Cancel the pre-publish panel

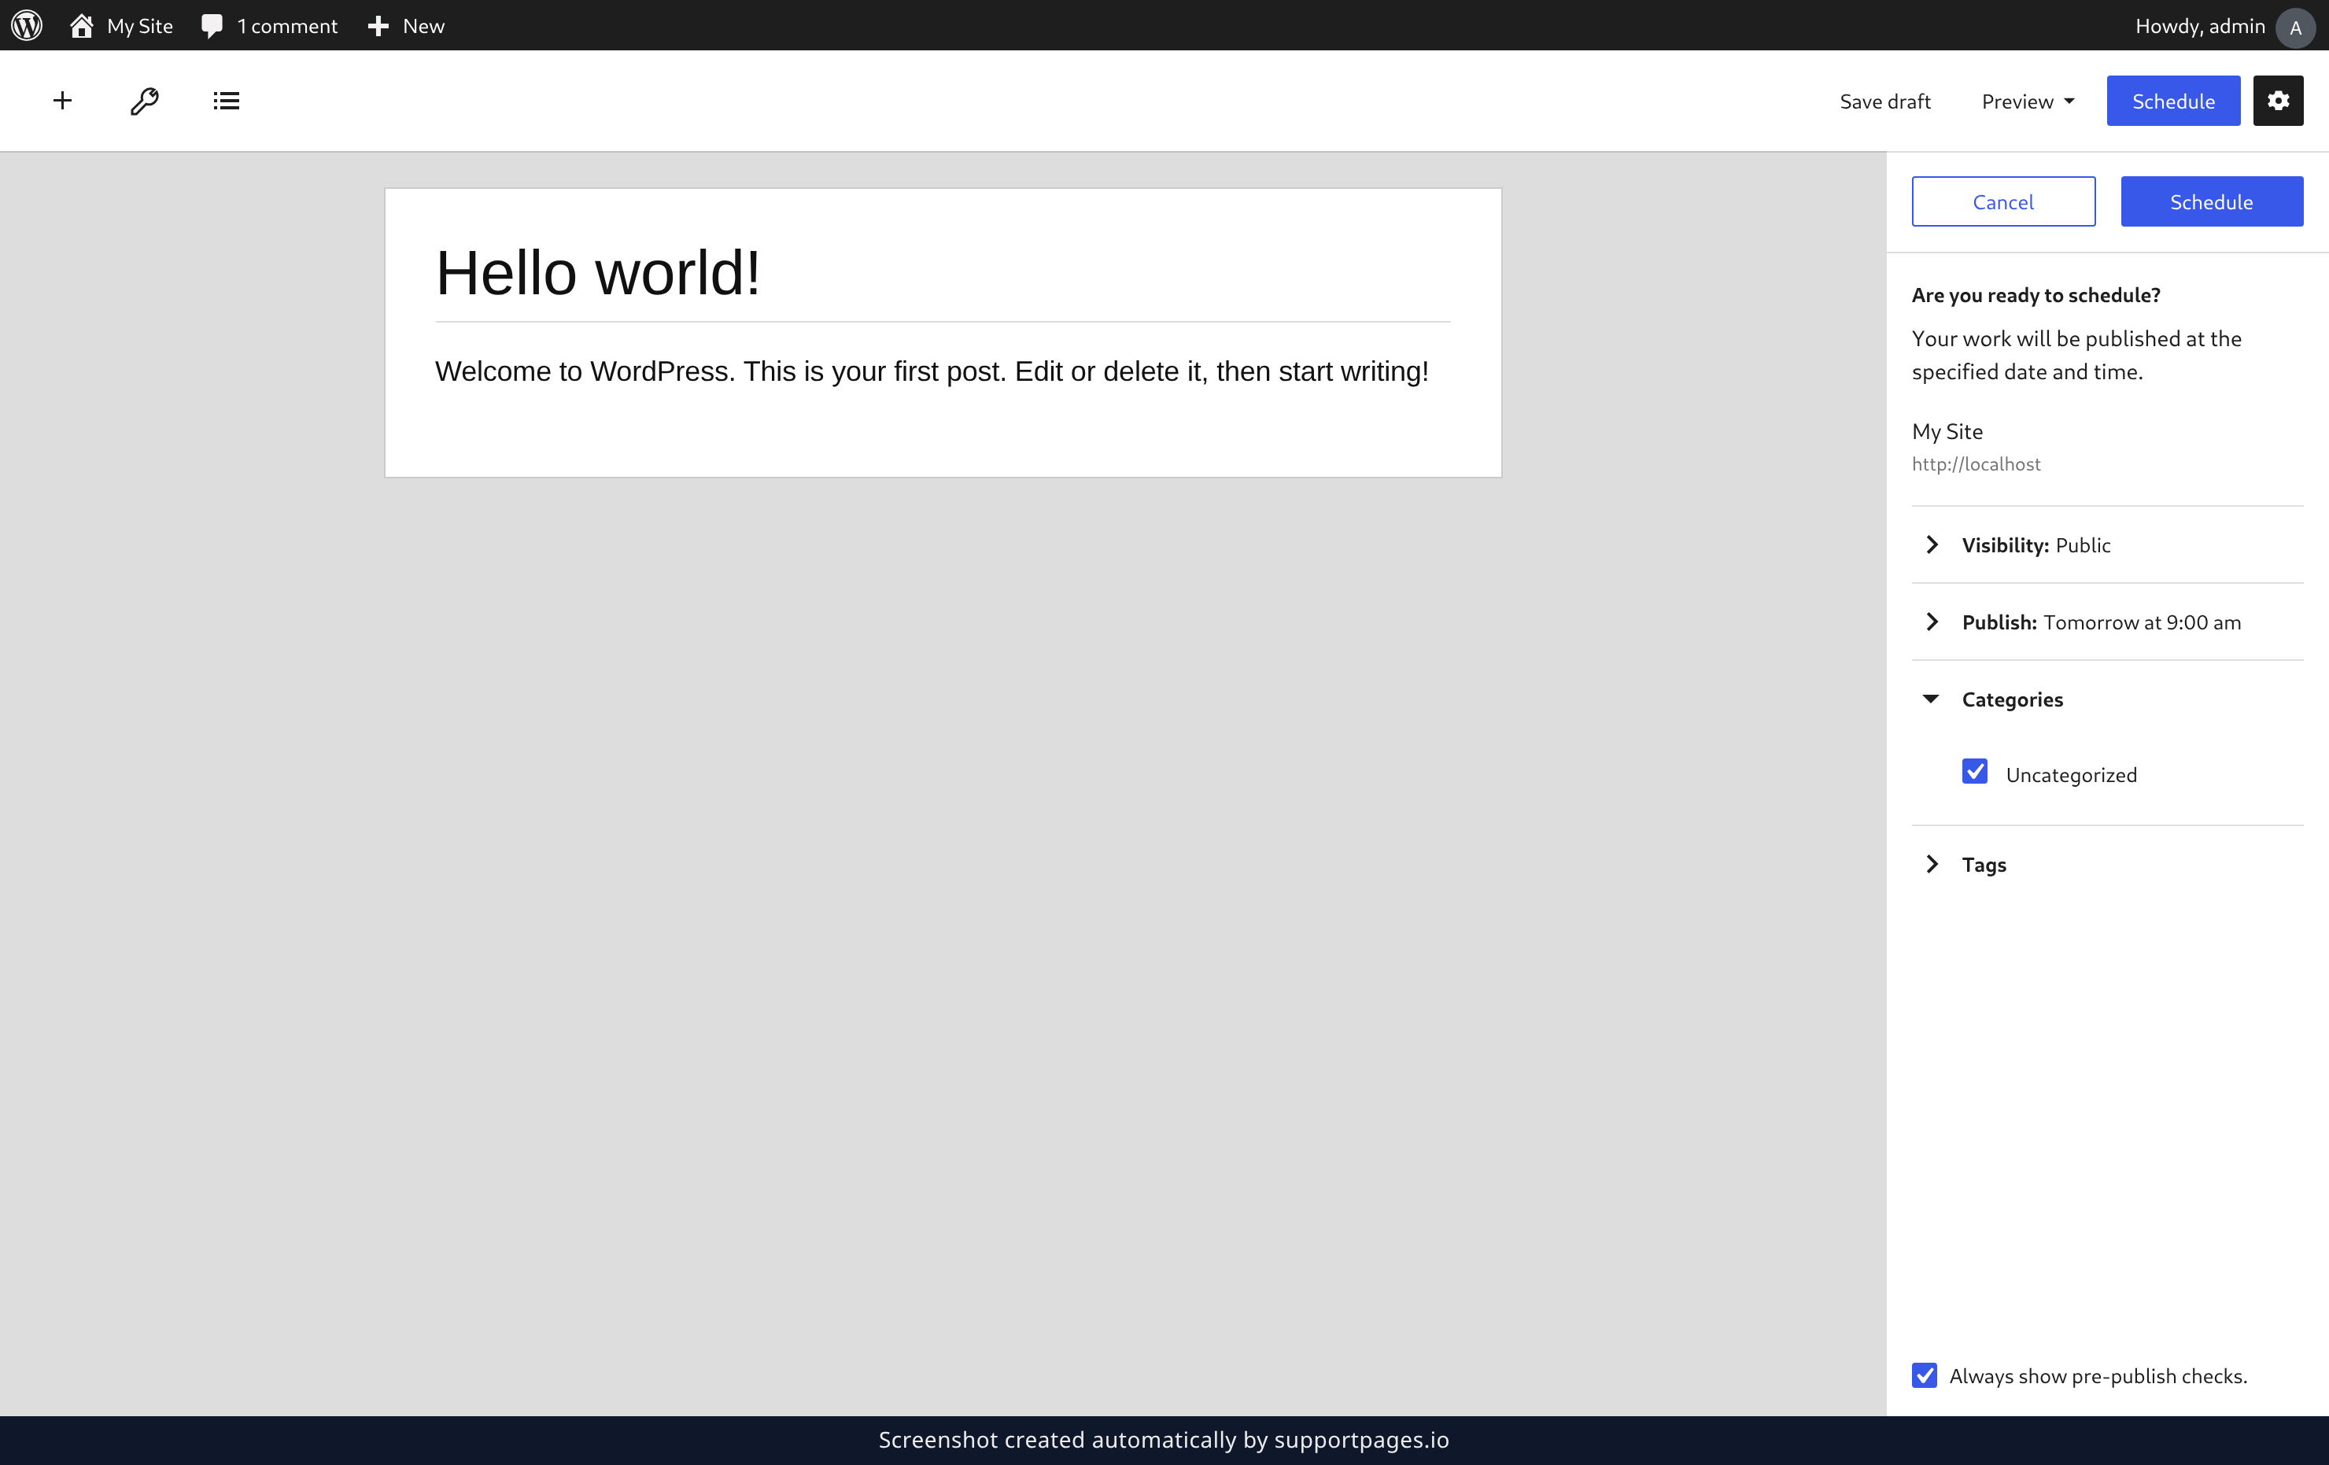(x=2003, y=201)
